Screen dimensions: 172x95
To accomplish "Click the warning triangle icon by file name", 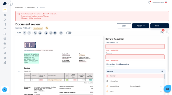I will [x=47, y=28].
